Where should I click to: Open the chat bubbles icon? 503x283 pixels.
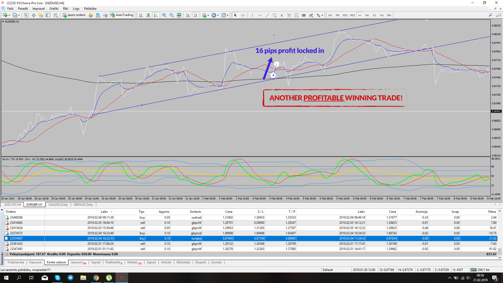click(499, 15)
